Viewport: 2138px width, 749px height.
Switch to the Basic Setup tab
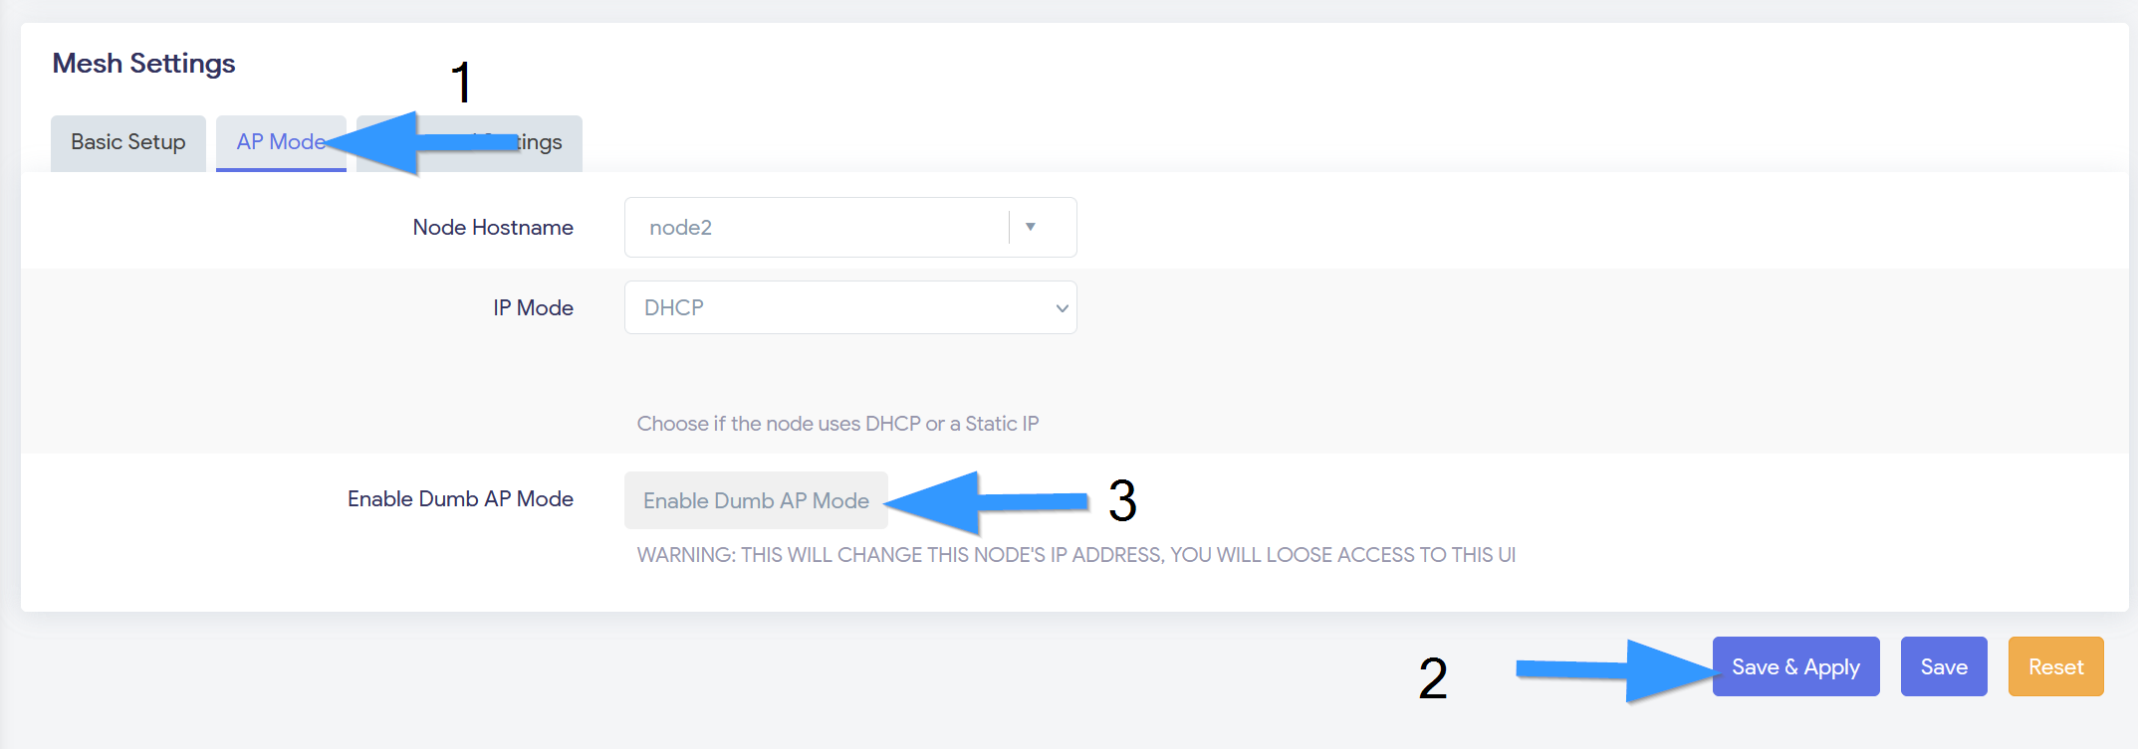point(126,142)
